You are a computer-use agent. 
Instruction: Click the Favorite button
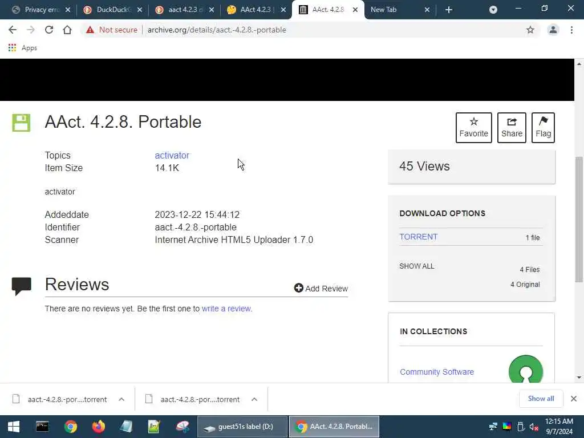point(473,128)
